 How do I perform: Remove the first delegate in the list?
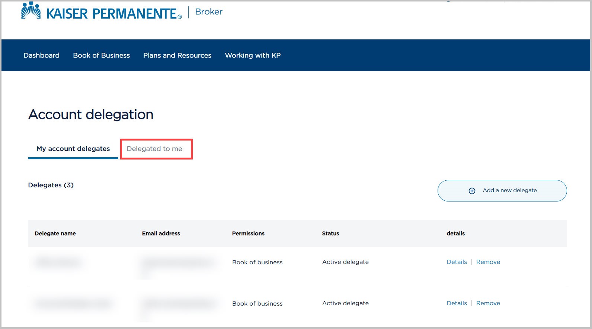[x=488, y=262]
